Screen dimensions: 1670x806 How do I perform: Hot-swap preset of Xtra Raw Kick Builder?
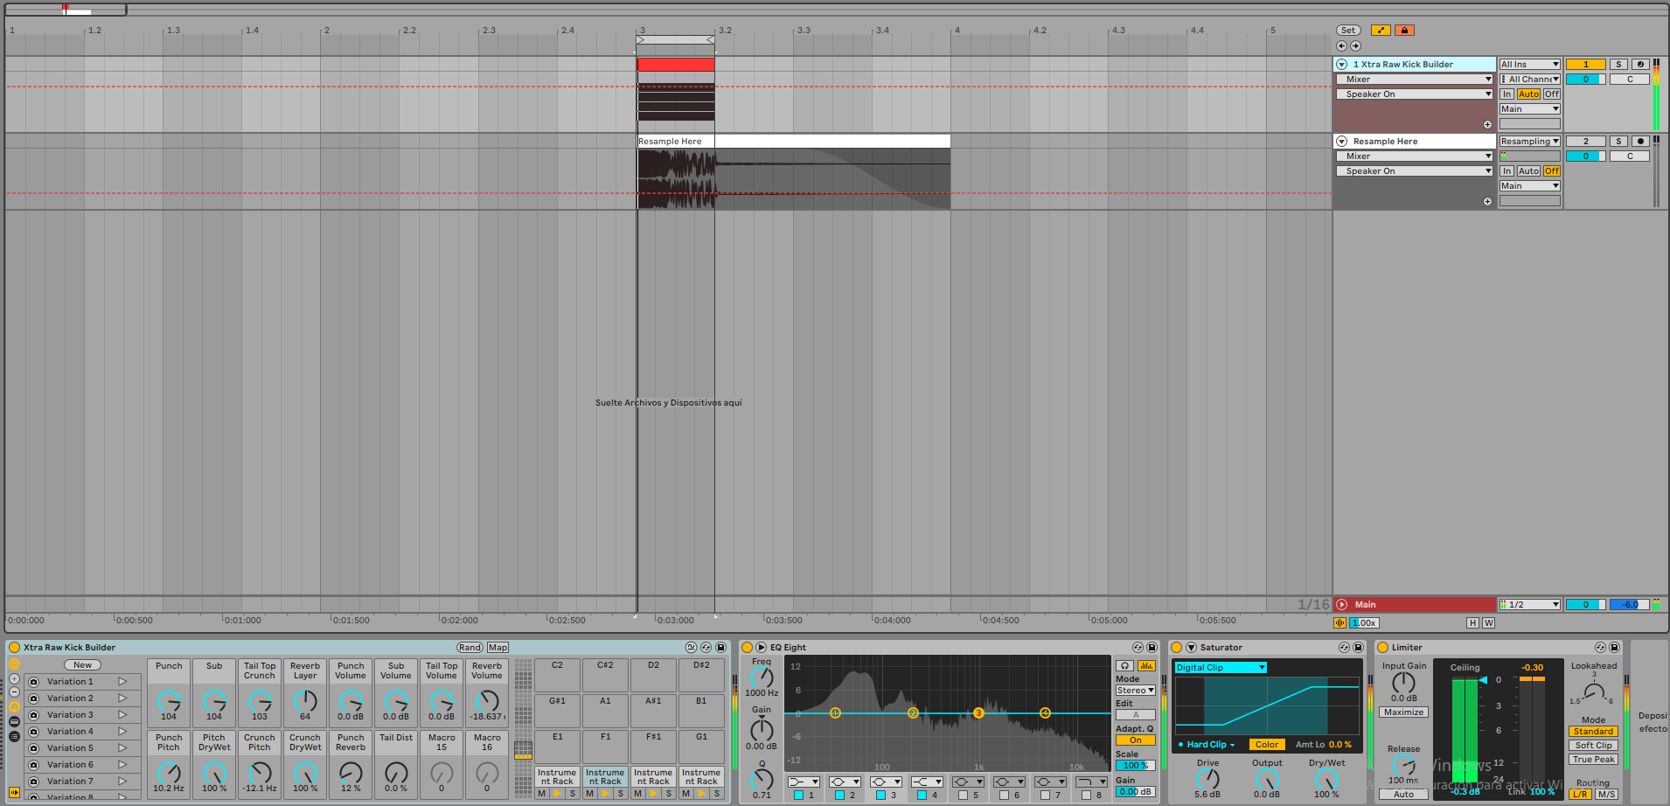click(x=706, y=648)
